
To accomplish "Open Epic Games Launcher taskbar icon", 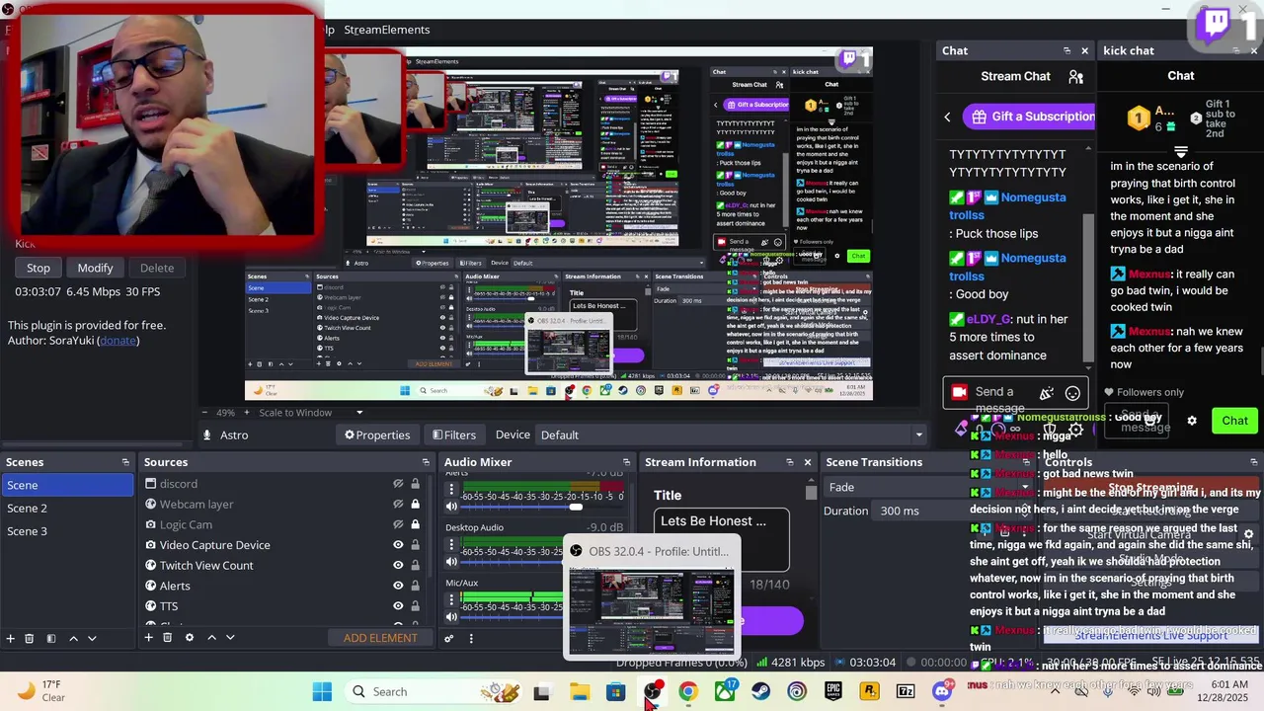I will pos(833,691).
